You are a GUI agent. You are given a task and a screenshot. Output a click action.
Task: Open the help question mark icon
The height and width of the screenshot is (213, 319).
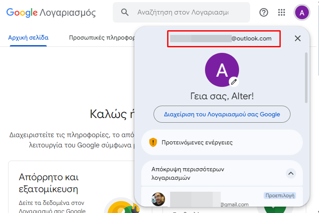point(264,12)
